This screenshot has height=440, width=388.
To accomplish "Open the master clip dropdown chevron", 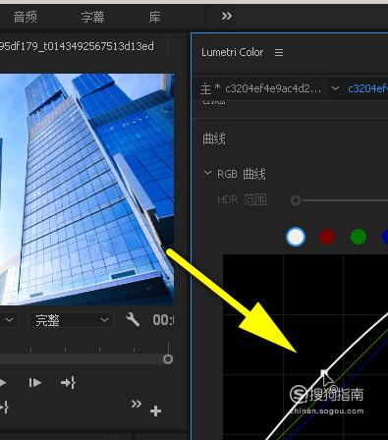I will pos(335,88).
